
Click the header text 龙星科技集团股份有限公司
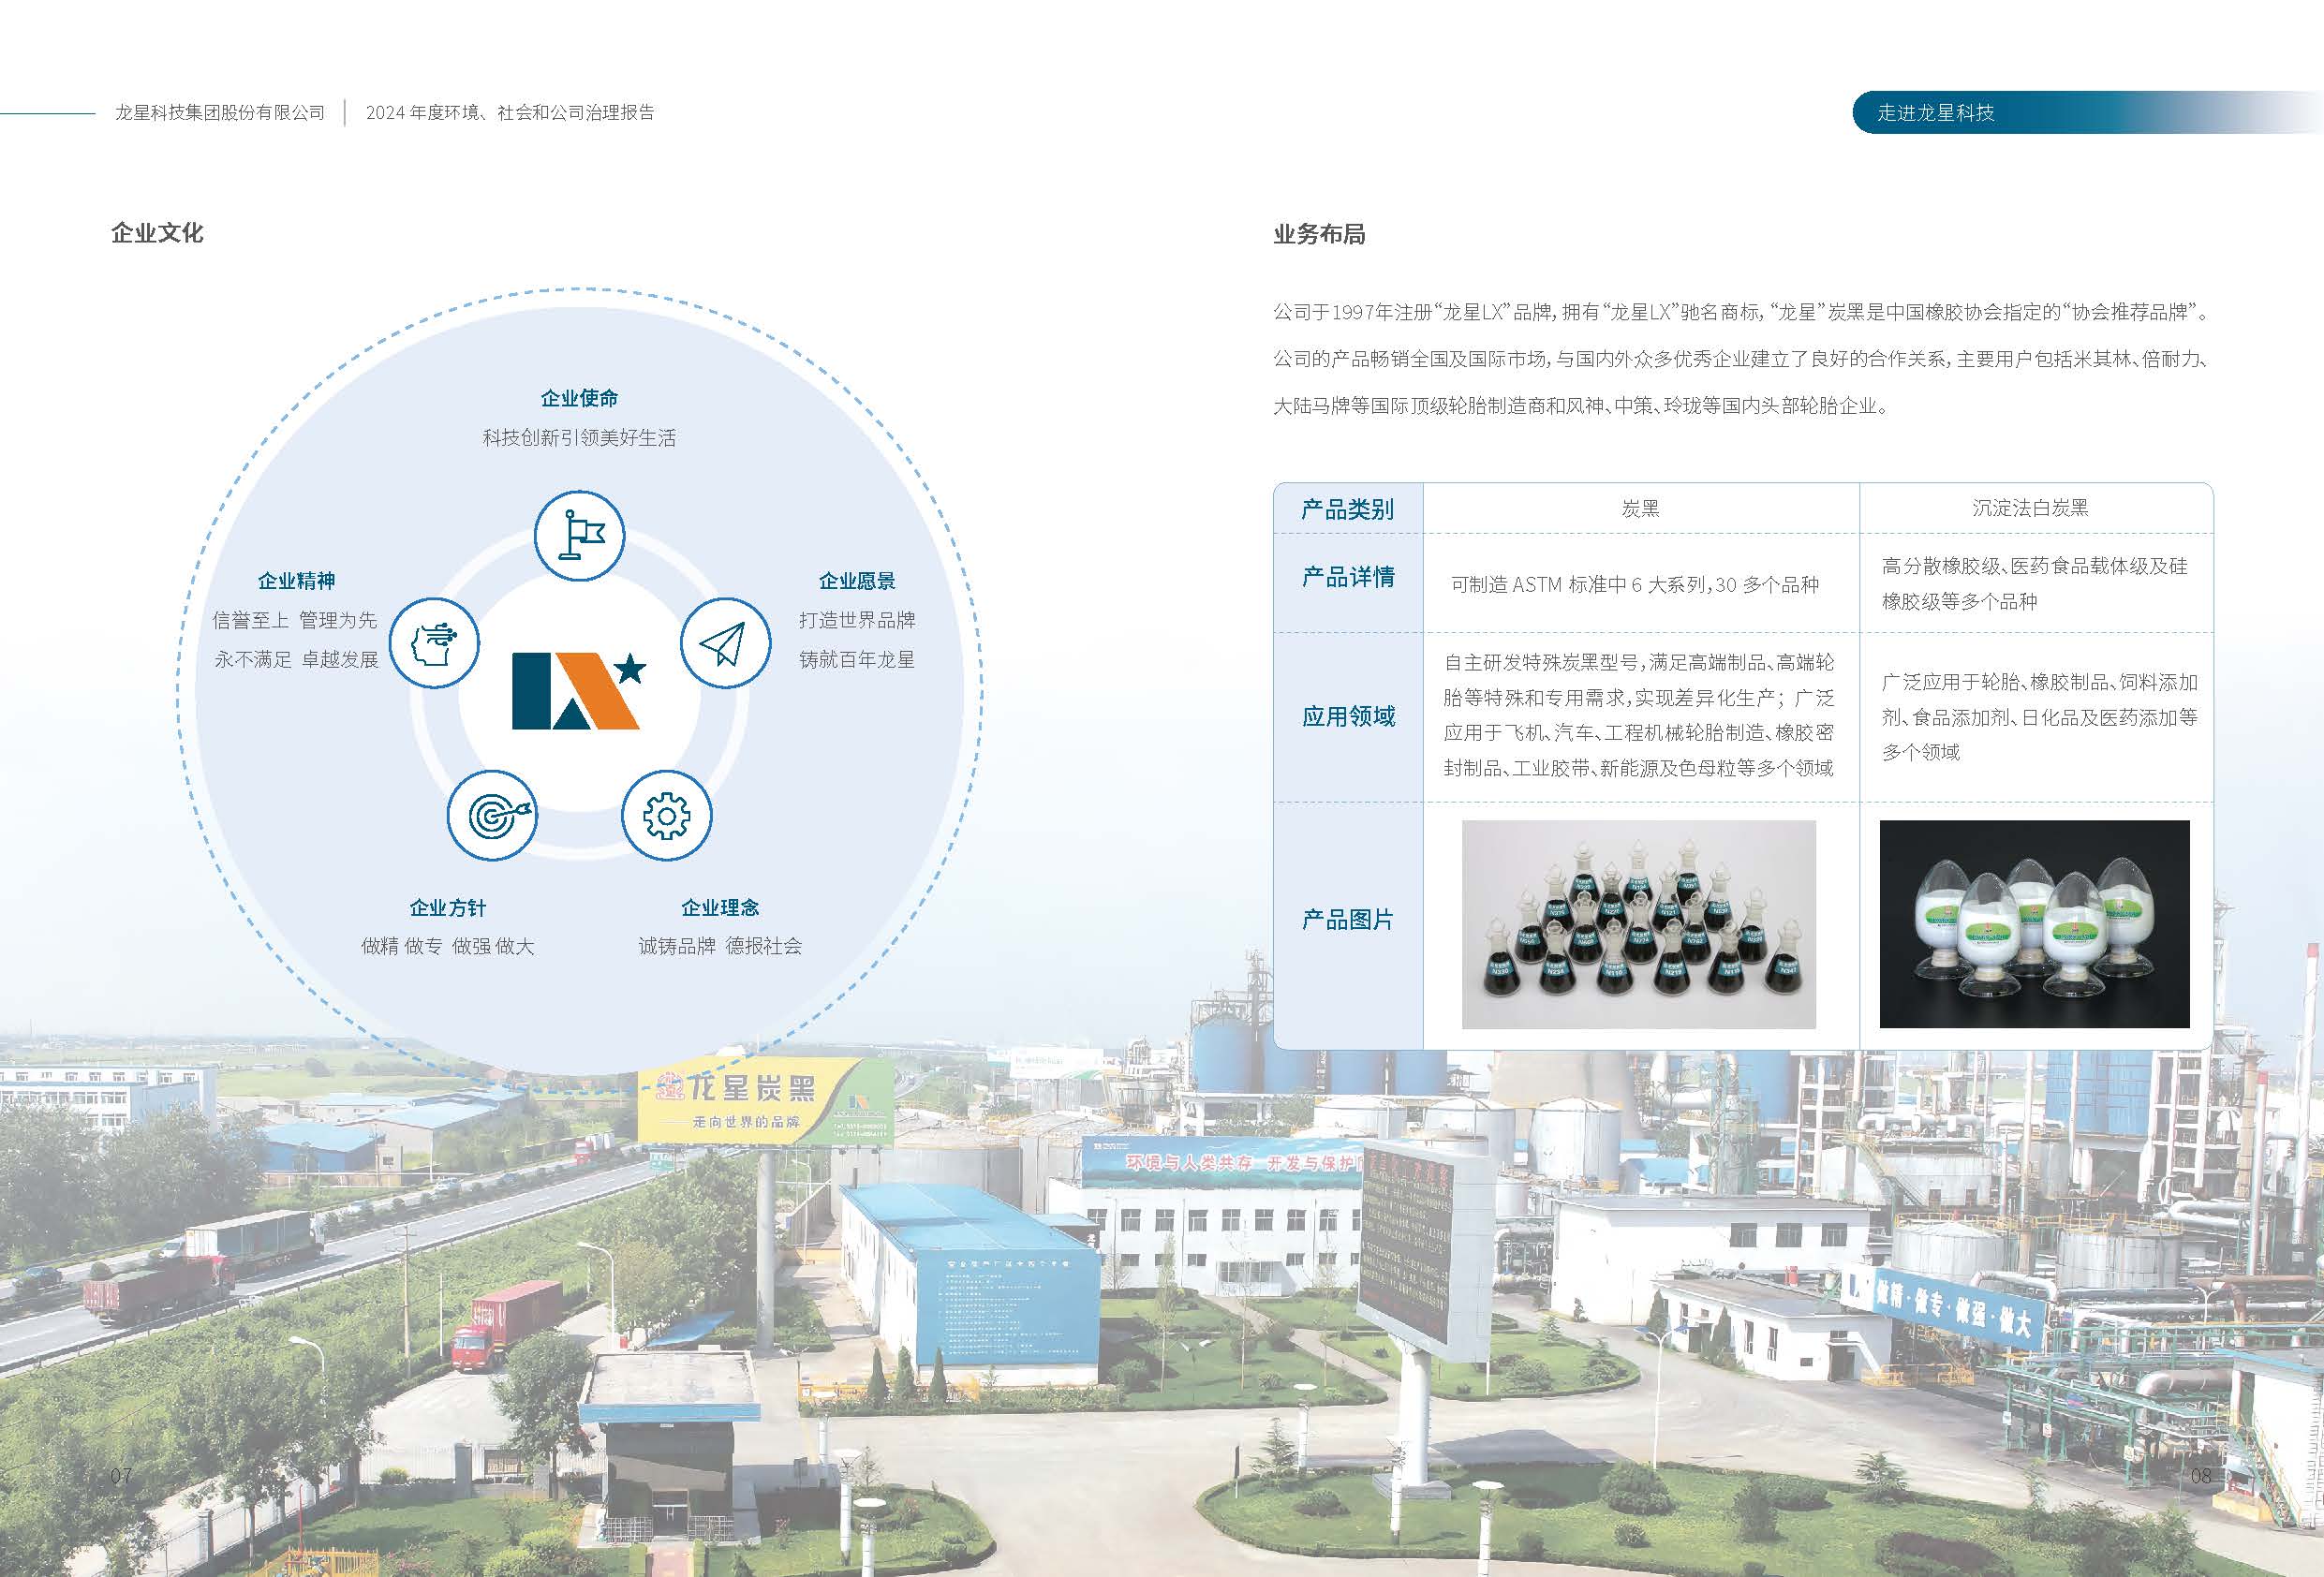(x=220, y=113)
